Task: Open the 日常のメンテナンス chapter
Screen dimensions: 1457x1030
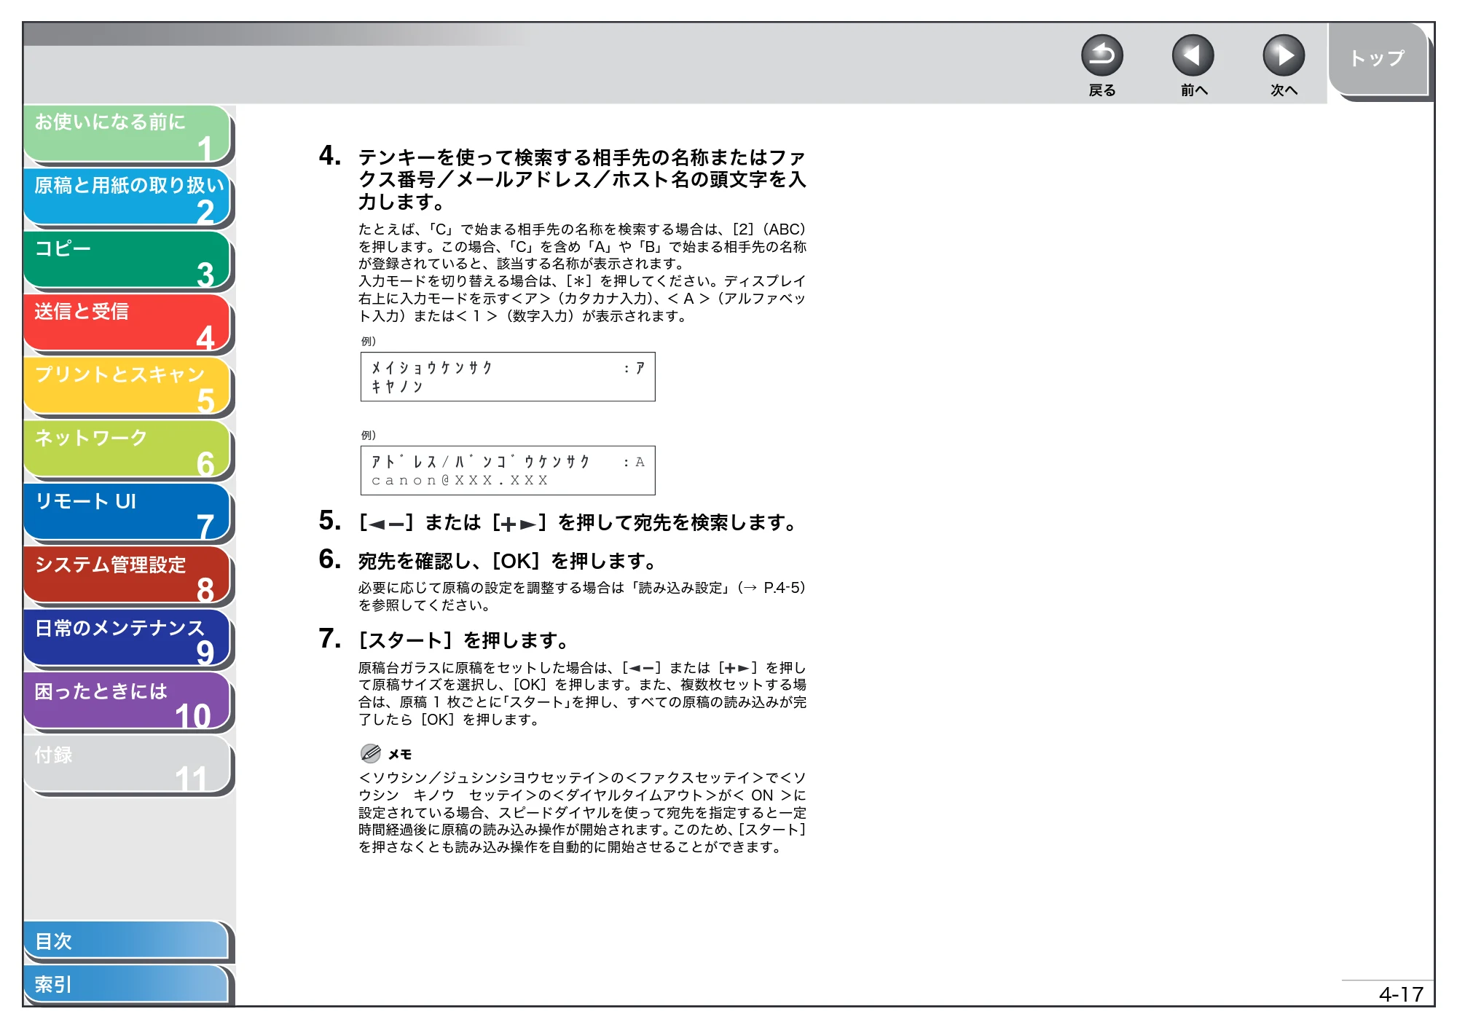Action: [127, 639]
